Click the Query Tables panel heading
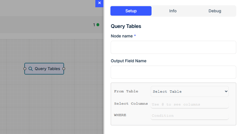Viewport: 241px width, 134px height. click(x=126, y=26)
